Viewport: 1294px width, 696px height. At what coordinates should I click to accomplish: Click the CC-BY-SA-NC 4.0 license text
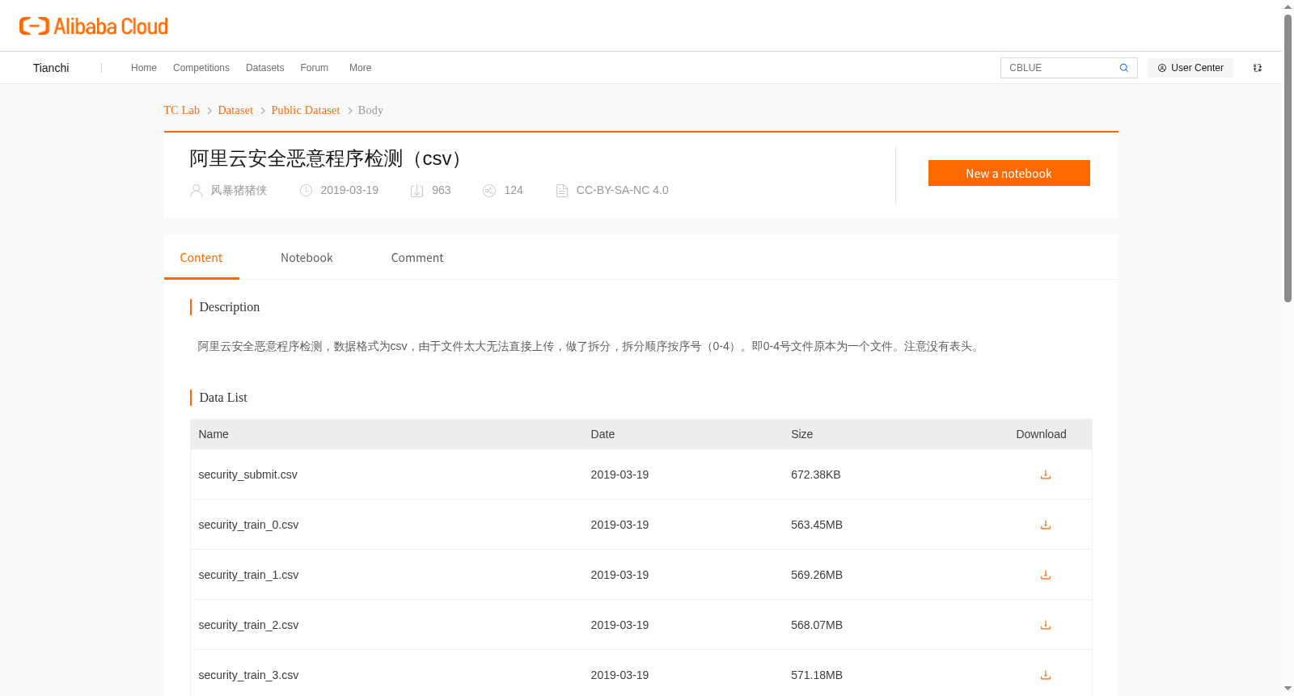[623, 191]
